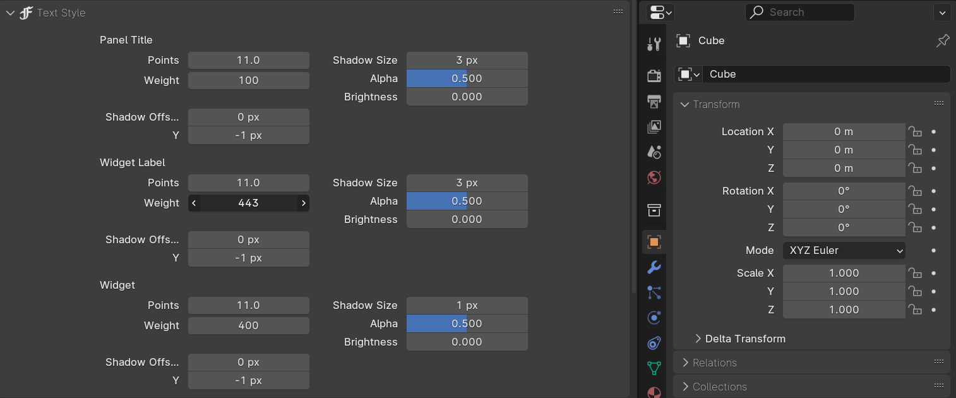956x398 pixels.
Task: Toggle the lock for Location Z
Action: pyautogui.click(x=915, y=168)
